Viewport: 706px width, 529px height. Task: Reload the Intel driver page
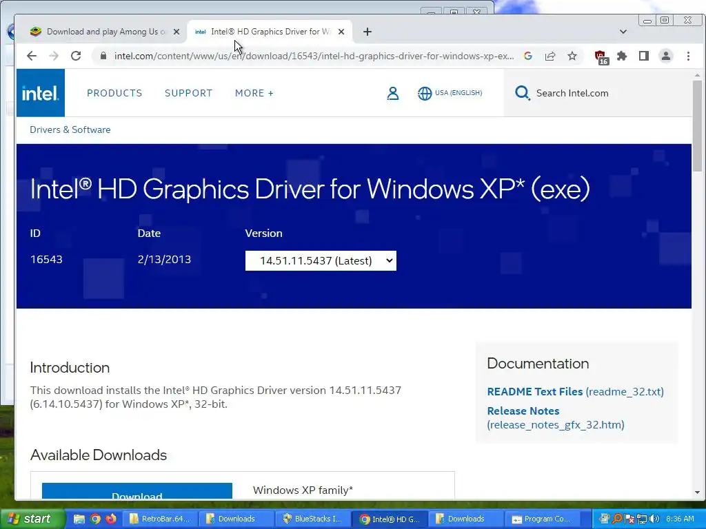tap(76, 56)
